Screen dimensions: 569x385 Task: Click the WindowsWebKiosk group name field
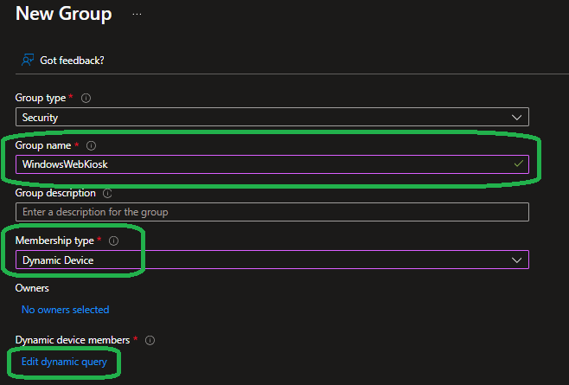(x=259, y=164)
